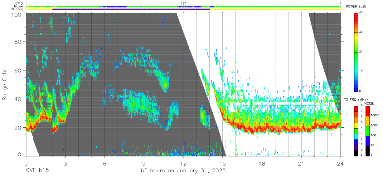
Task: Click the 21 tick on UT hours axis
Action: [301, 163]
